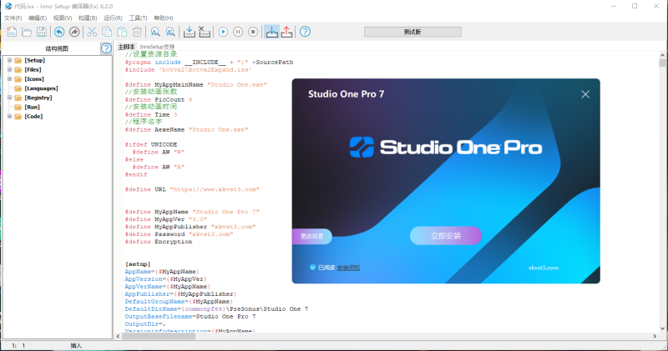The width and height of the screenshot is (668, 351).
Task: Cut selection with the scissors icon
Action: tap(92, 32)
